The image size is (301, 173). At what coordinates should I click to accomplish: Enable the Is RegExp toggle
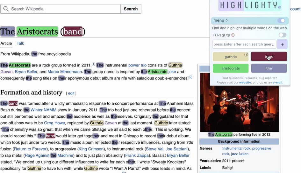[283, 35]
